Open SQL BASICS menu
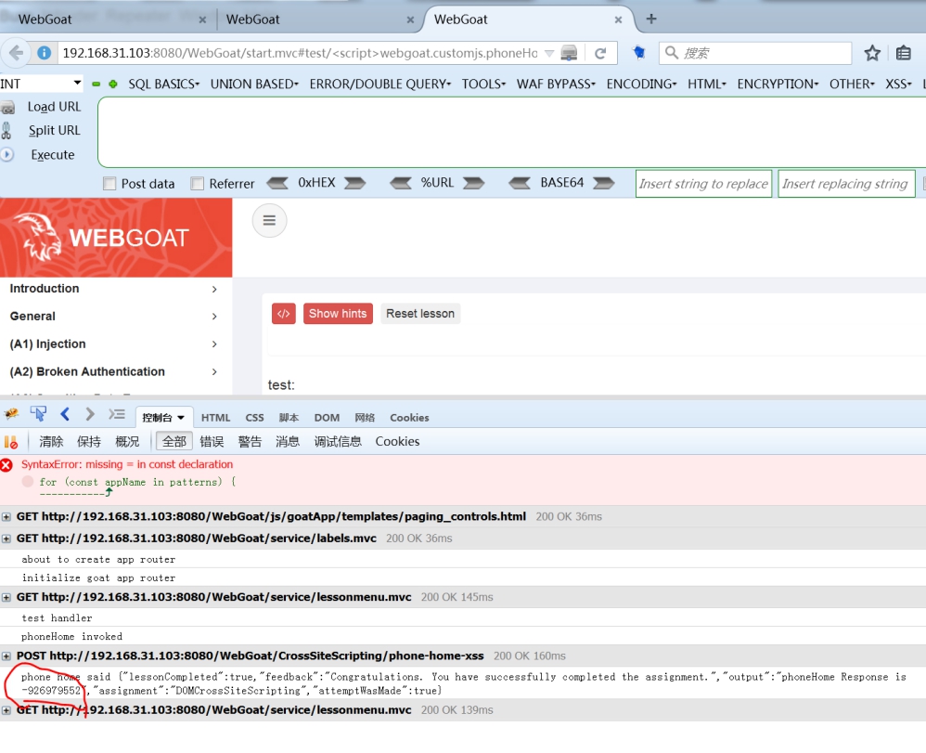The image size is (926, 753). (163, 84)
